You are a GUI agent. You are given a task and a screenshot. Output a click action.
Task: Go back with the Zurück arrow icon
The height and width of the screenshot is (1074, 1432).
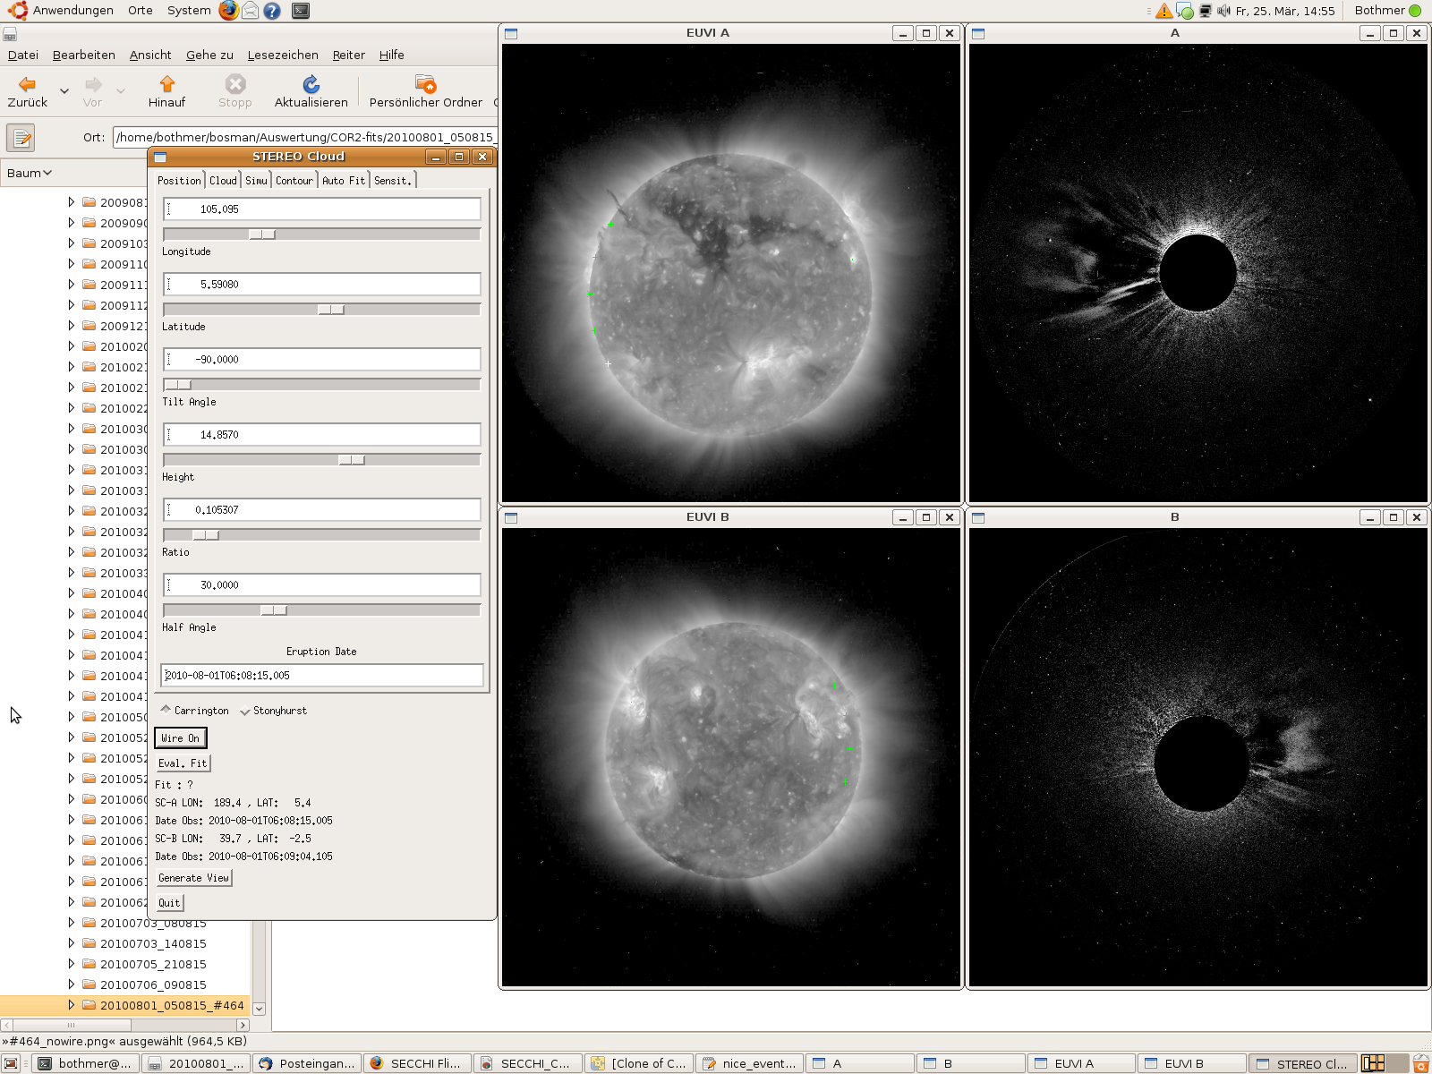pyautogui.click(x=27, y=84)
